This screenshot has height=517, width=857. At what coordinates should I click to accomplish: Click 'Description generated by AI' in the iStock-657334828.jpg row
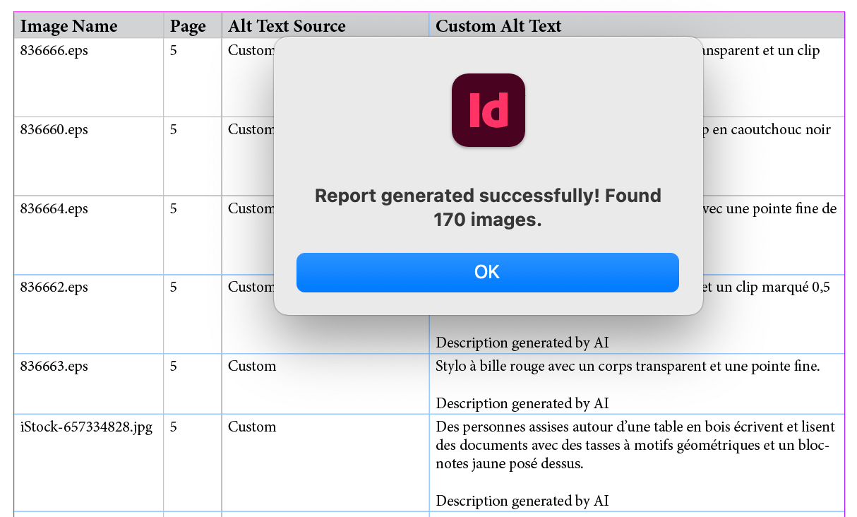522,501
